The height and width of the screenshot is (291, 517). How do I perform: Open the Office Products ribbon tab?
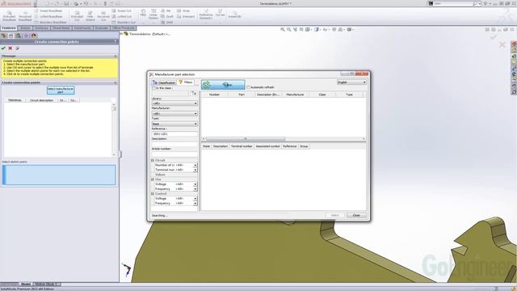pos(124,28)
